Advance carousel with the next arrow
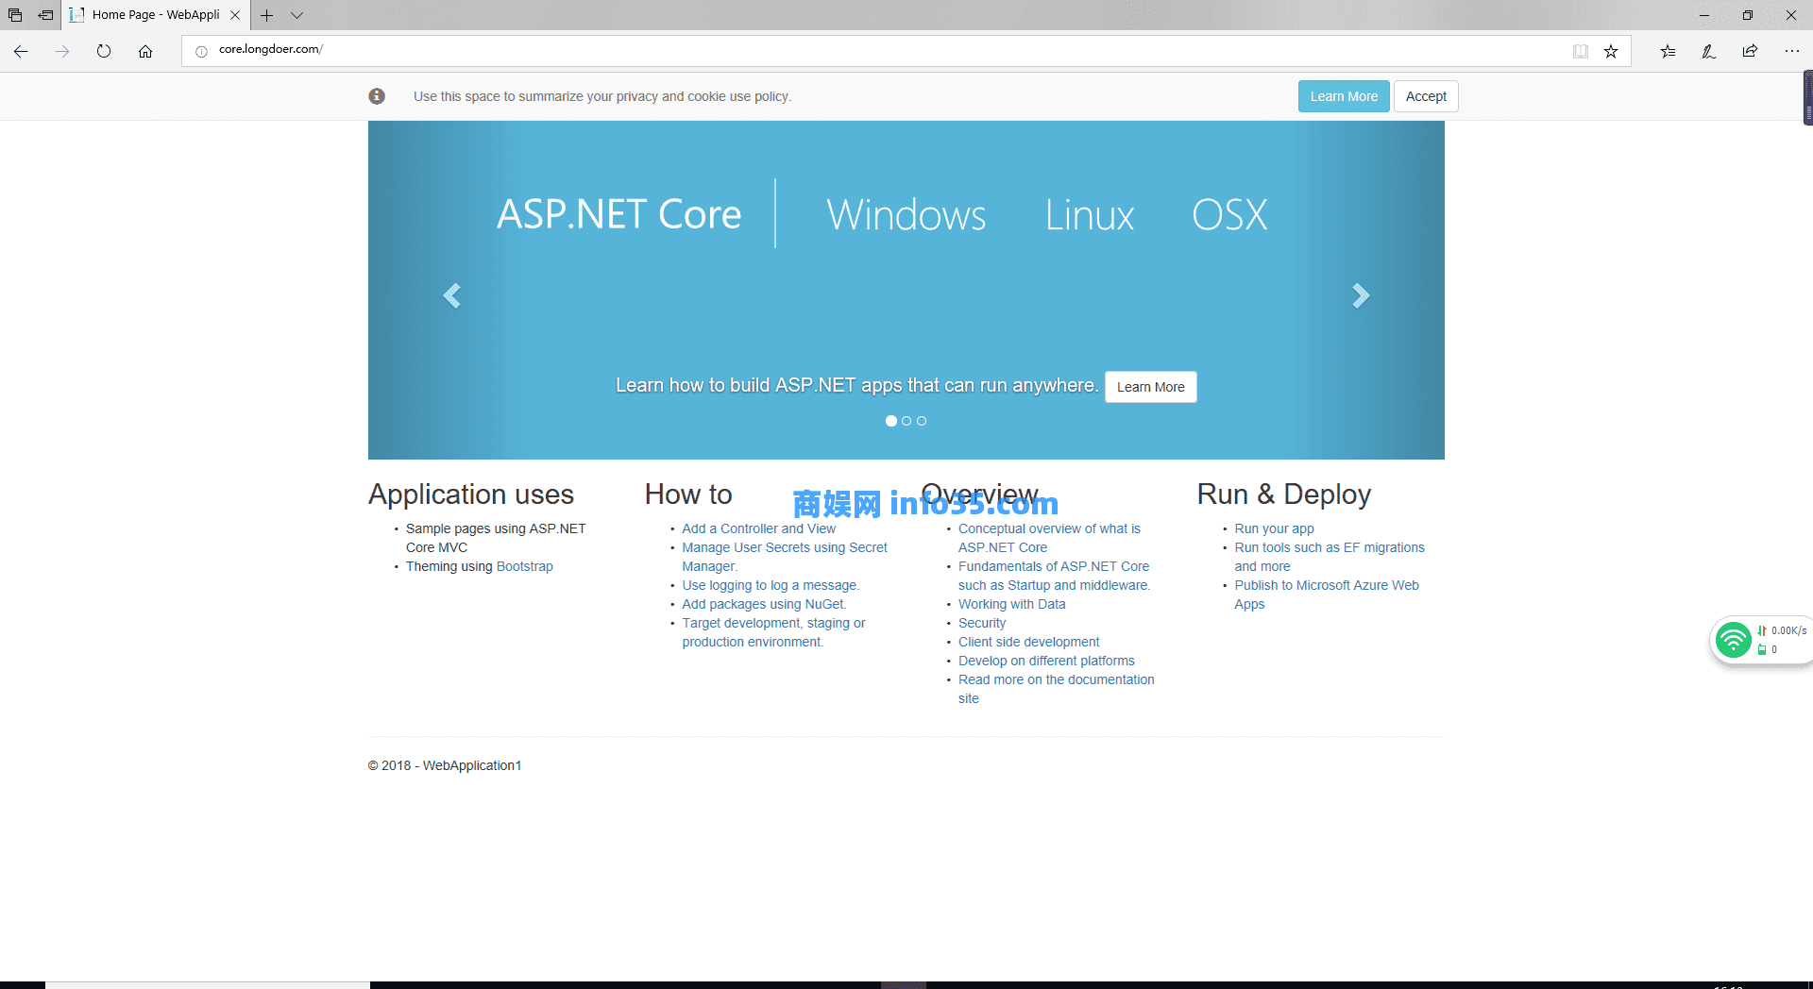Image resolution: width=1813 pixels, height=989 pixels. (1361, 295)
